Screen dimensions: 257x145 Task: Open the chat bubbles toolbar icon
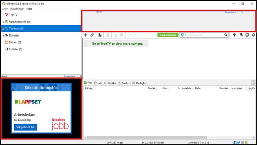coord(241,35)
